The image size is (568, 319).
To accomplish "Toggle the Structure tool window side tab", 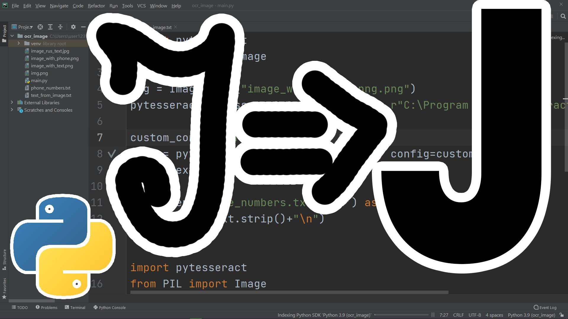I will [x=4, y=259].
